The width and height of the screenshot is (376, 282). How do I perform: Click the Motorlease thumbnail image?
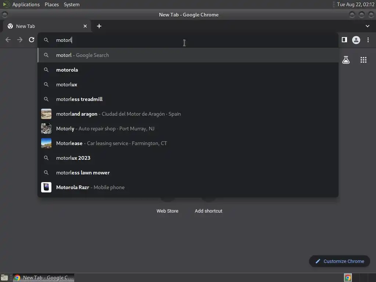pos(46,143)
